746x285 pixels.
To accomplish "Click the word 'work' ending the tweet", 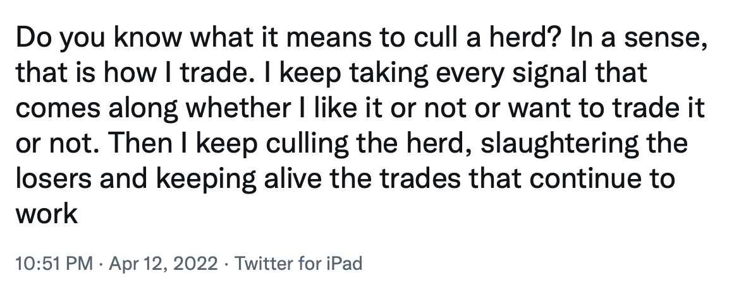I will pyautogui.click(x=46, y=214).
